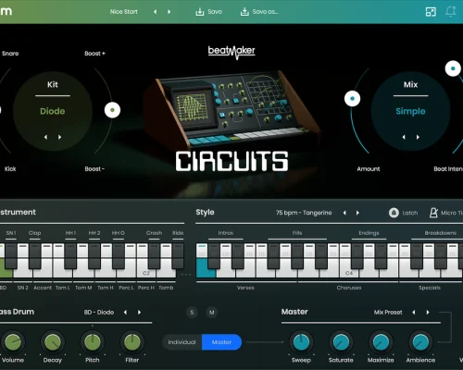The height and width of the screenshot is (370, 463).
Task: Click the green Decay knob
Action: pos(53,342)
